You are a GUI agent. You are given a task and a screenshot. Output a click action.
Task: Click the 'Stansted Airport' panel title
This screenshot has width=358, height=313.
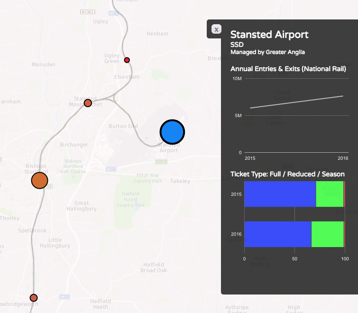pos(269,35)
